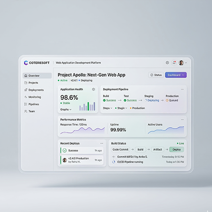Open the v2.4.0 Production deploy entry
The width and height of the screenshot is (212, 212).
82,160
